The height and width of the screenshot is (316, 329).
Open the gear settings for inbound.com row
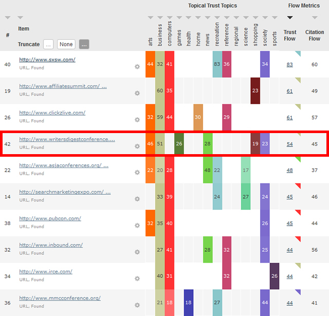137,252
